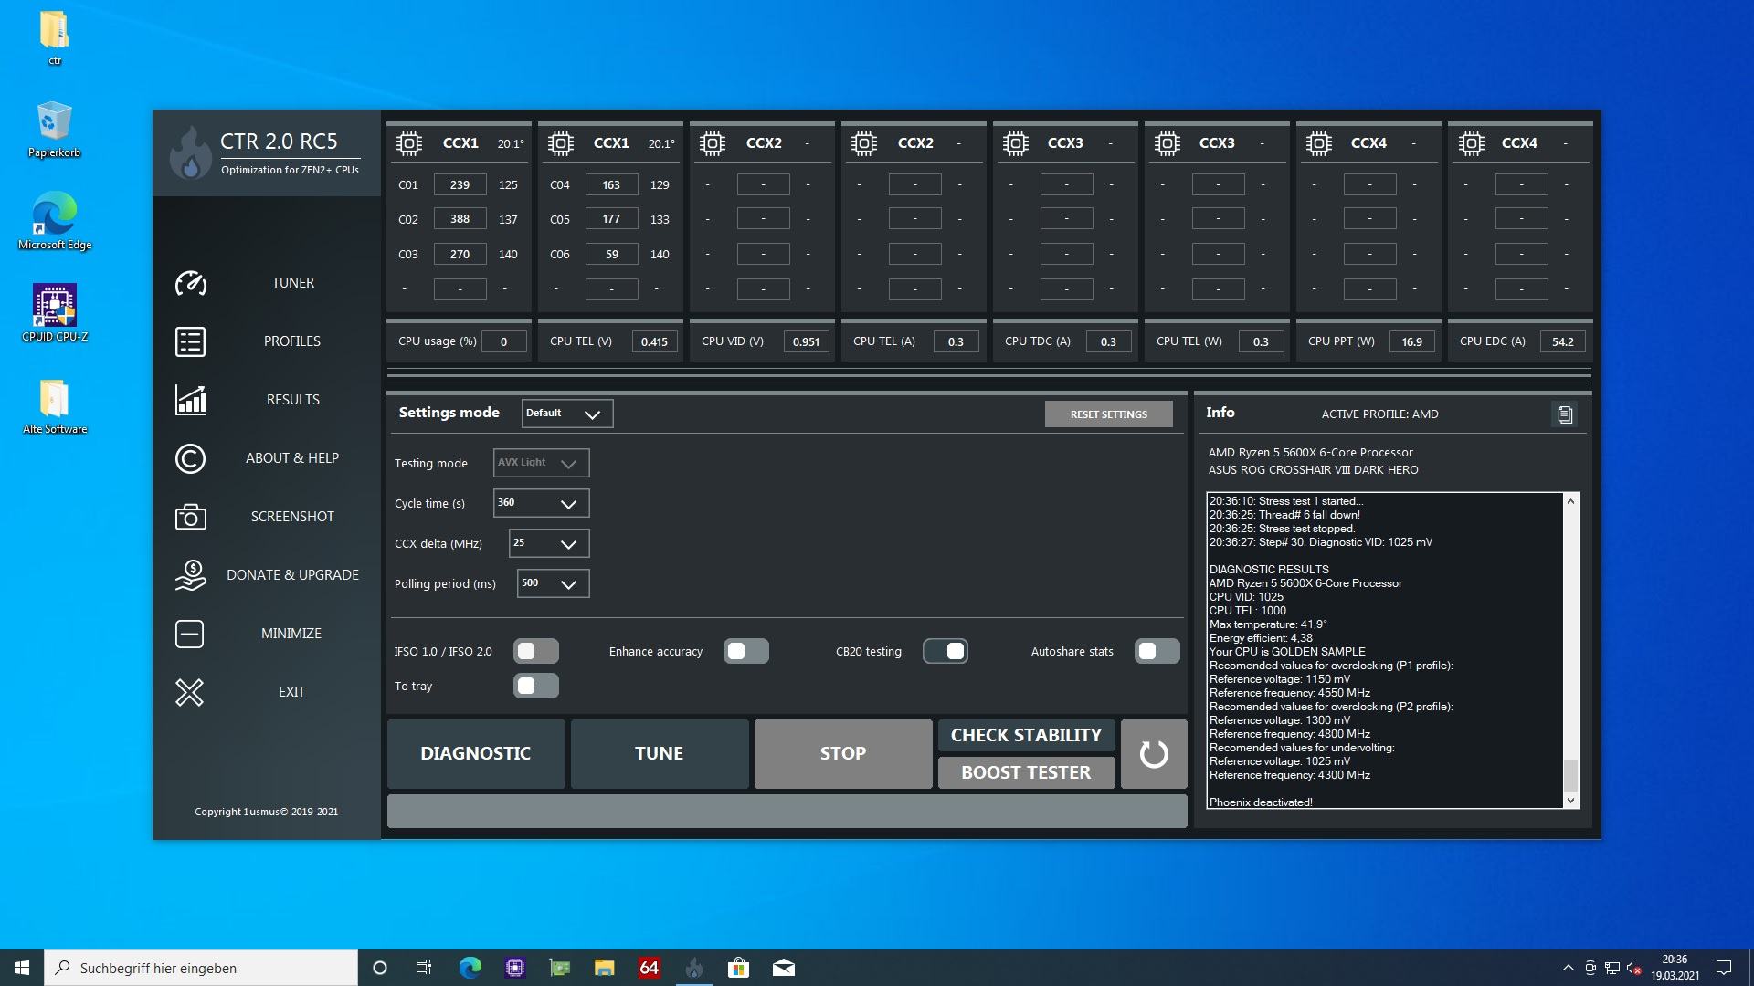Open the Polling period dropdown
This screenshot has width=1754, height=986.
(x=553, y=583)
